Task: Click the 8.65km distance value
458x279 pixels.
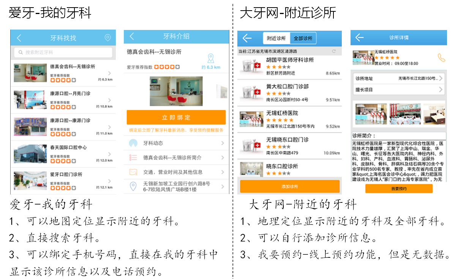Action: tap(333, 73)
